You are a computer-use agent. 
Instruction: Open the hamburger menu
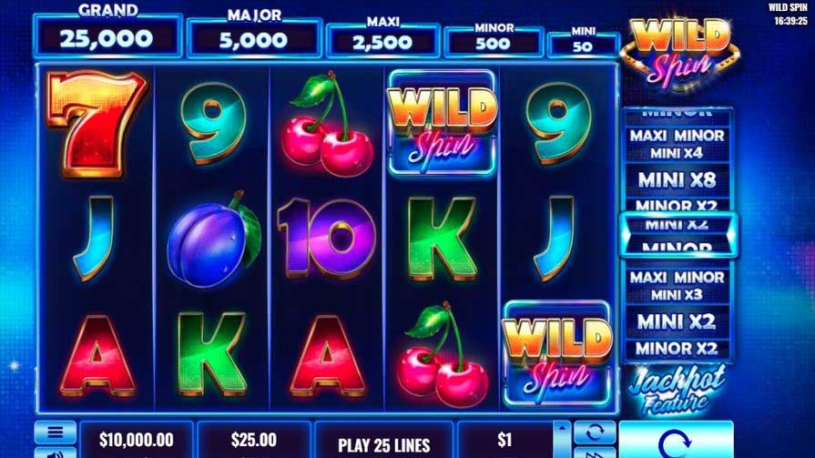pos(56,432)
